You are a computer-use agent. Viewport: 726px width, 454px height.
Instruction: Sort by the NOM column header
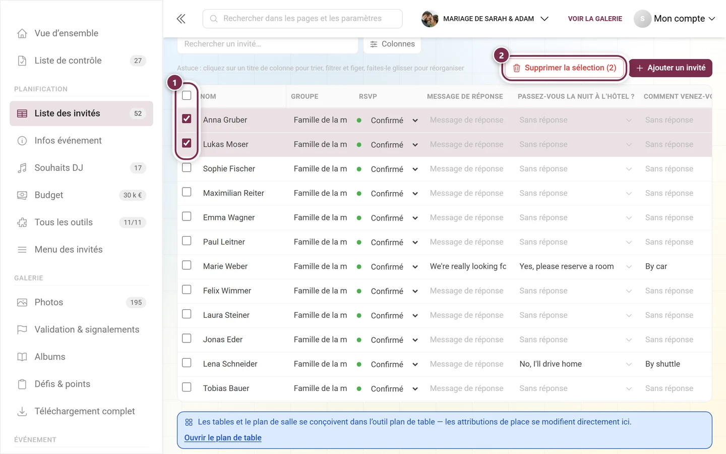208,96
